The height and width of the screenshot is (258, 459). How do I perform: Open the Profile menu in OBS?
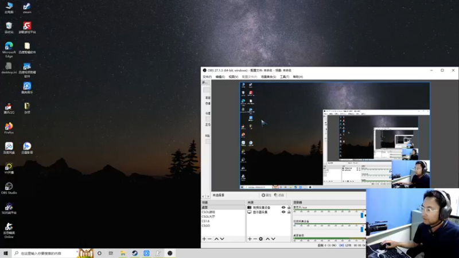(x=250, y=77)
